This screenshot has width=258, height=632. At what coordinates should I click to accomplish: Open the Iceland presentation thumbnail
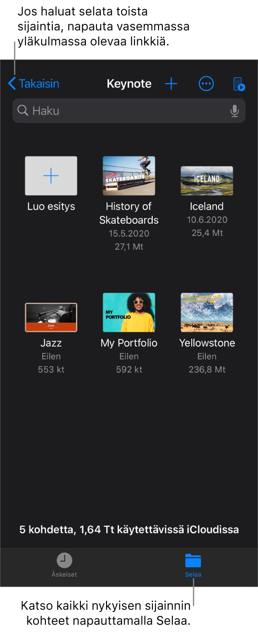coord(207,181)
